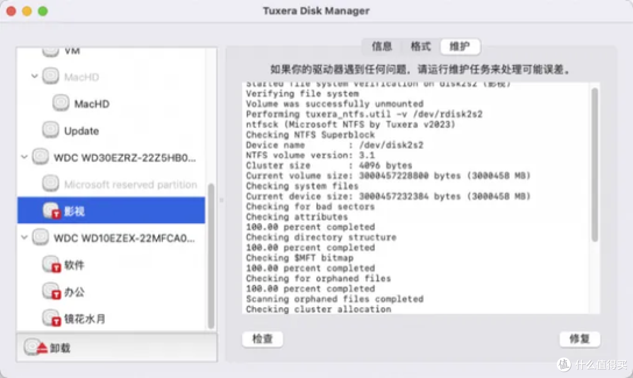The height and width of the screenshot is (378, 633).
Task: Select the 办公 volume
Action: [111, 292]
